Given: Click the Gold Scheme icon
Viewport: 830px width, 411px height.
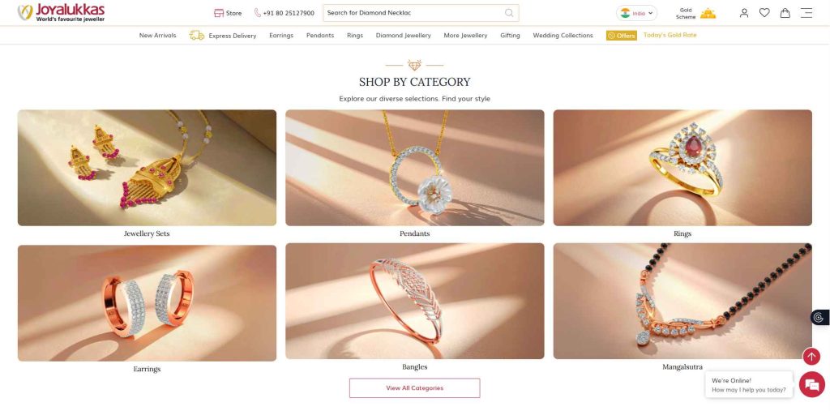Looking at the screenshot, I should 708,13.
